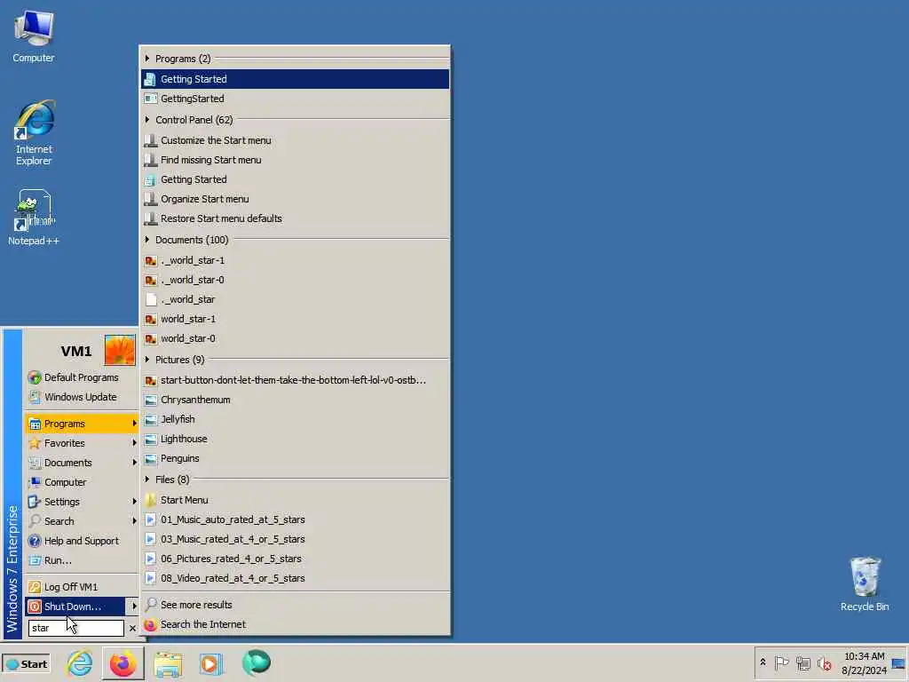Click Log Off VM1
This screenshot has height=682, width=909.
[x=81, y=587]
